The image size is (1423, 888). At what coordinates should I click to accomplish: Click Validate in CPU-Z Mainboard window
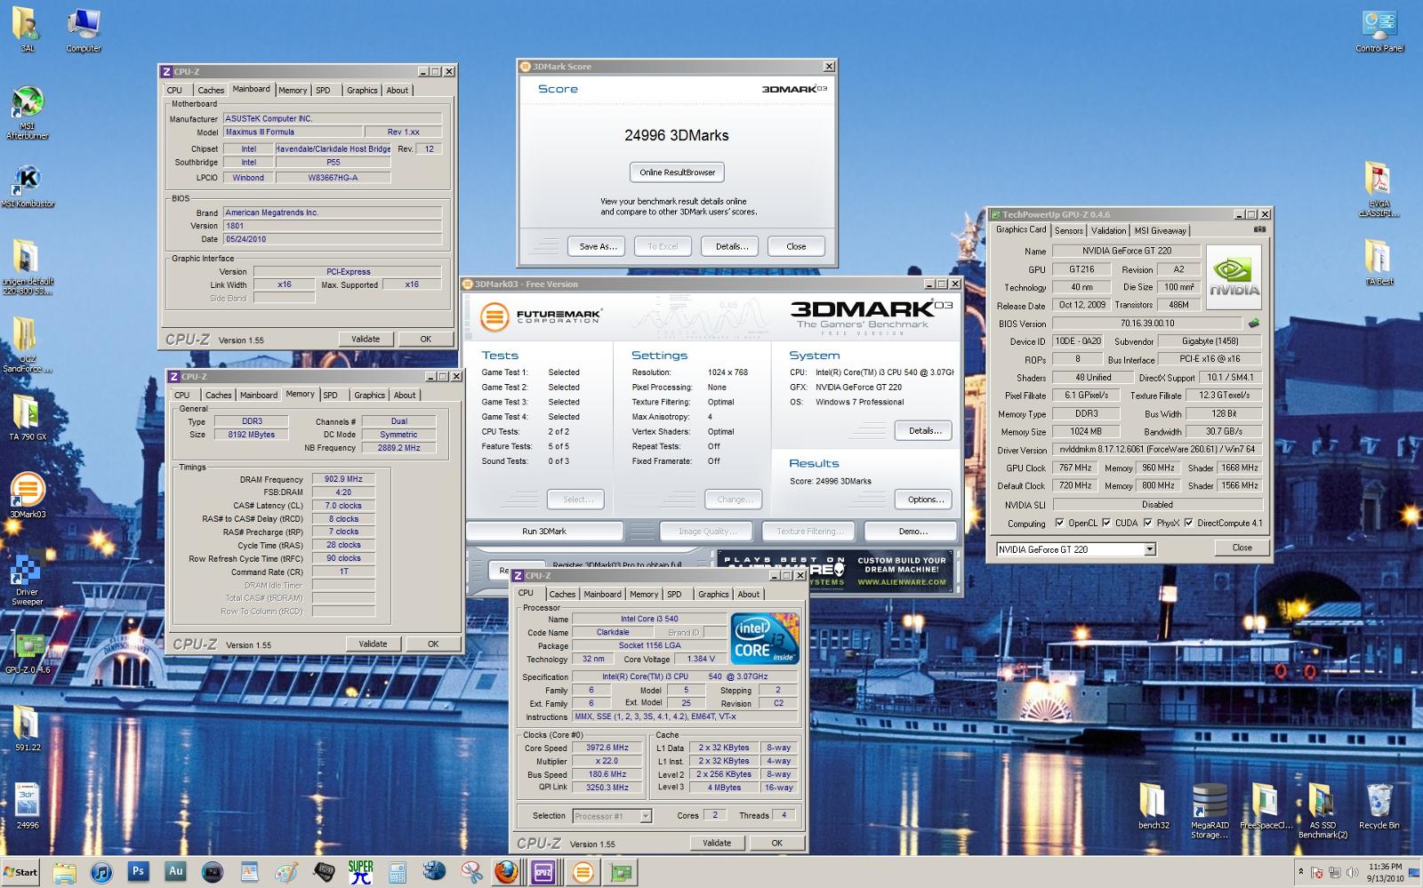point(365,339)
